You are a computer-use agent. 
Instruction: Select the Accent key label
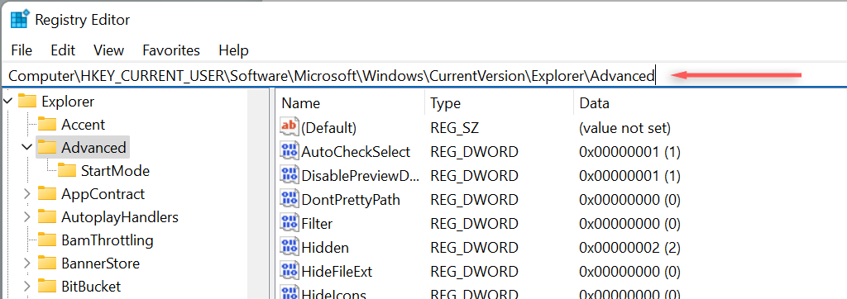click(x=84, y=125)
